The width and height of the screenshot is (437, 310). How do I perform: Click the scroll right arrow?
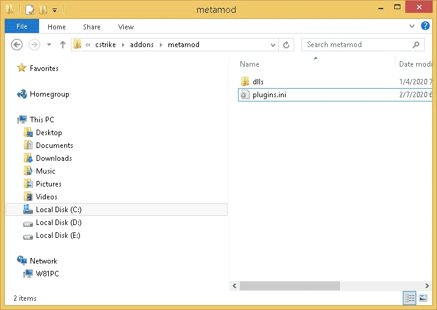pos(427,286)
